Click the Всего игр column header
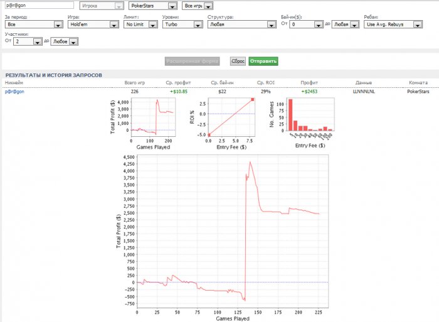This screenshot has width=439, height=322. [x=135, y=83]
